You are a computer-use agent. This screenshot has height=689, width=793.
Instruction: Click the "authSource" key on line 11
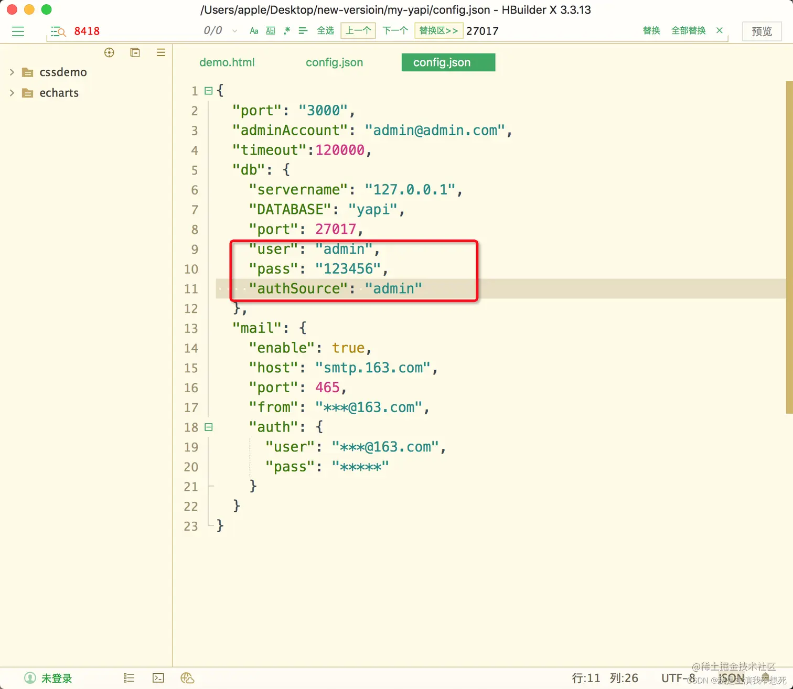click(298, 289)
